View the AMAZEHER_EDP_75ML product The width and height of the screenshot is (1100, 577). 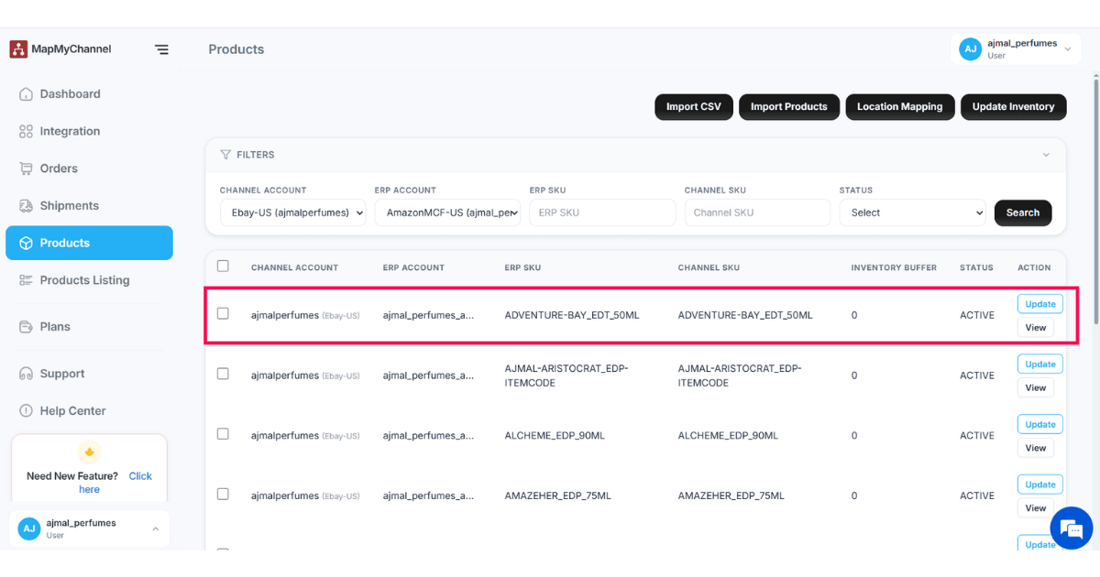1036,508
